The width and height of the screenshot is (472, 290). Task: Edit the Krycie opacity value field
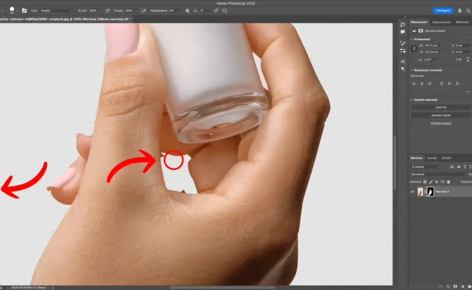93,11
